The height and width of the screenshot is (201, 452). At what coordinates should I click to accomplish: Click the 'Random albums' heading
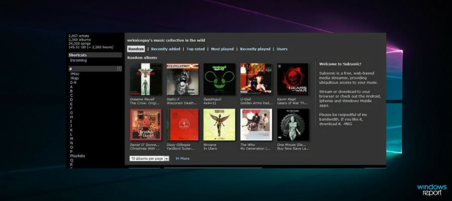click(x=143, y=58)
